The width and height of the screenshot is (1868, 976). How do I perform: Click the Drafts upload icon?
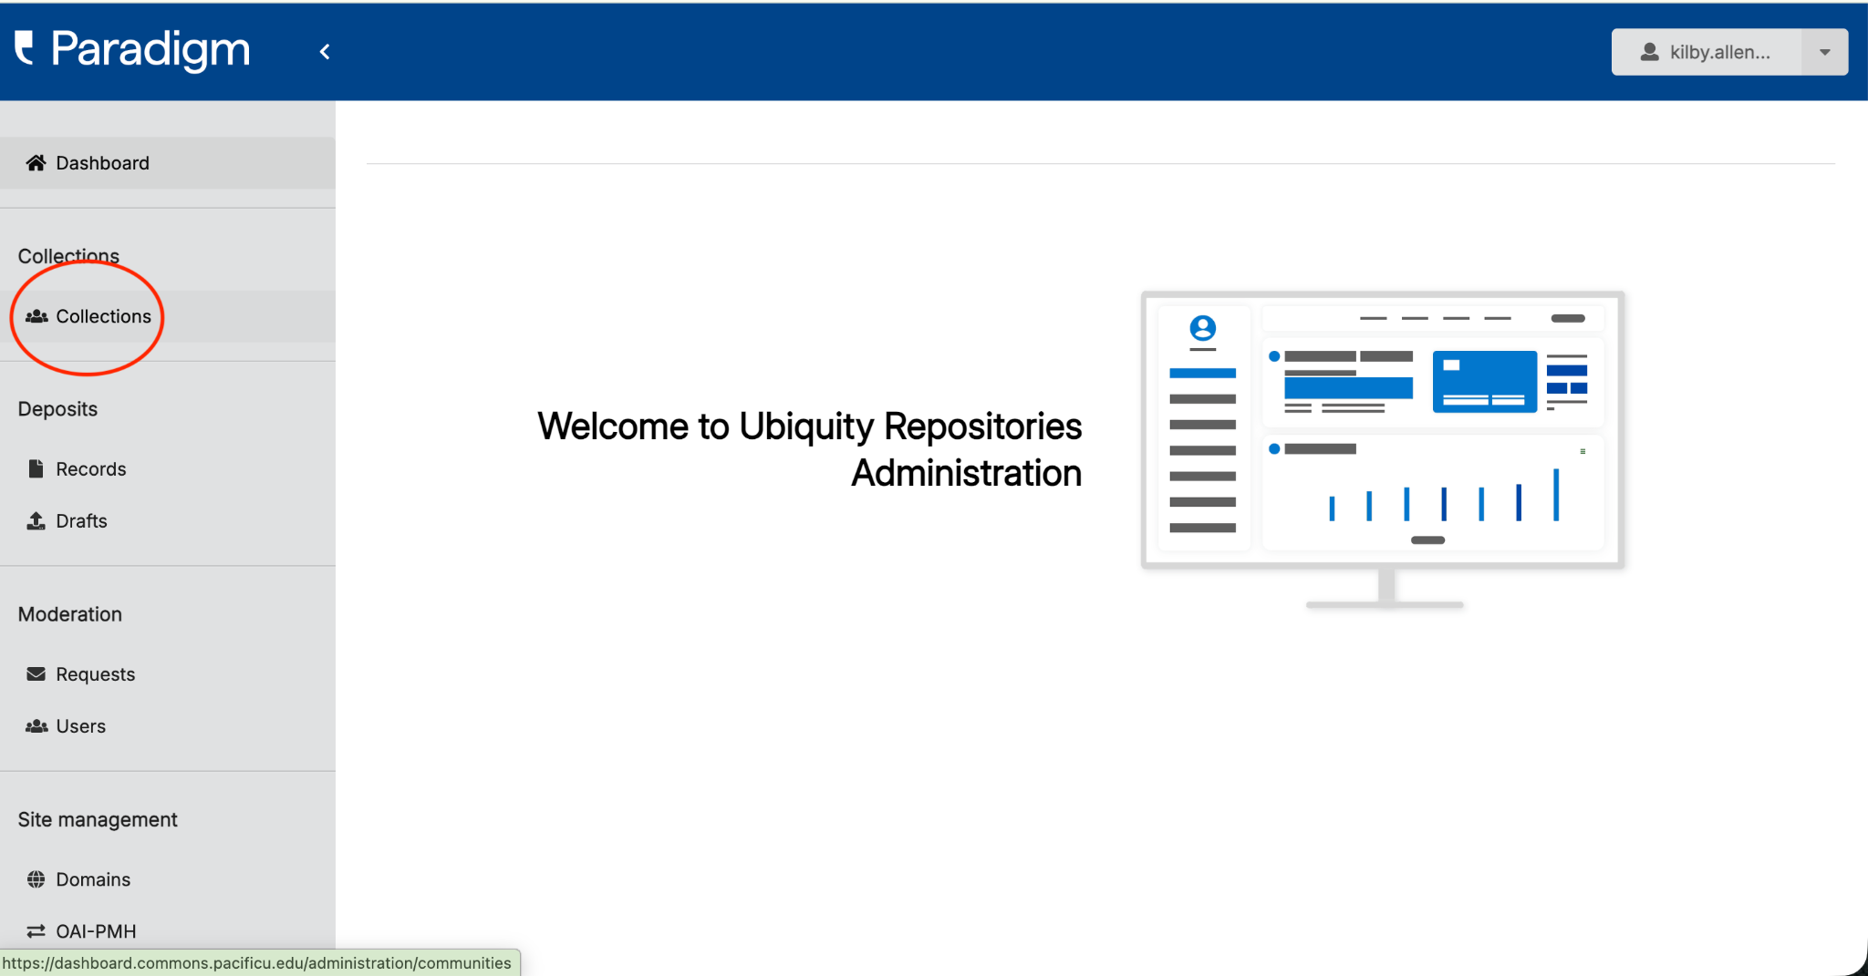[x=36, y=520]
